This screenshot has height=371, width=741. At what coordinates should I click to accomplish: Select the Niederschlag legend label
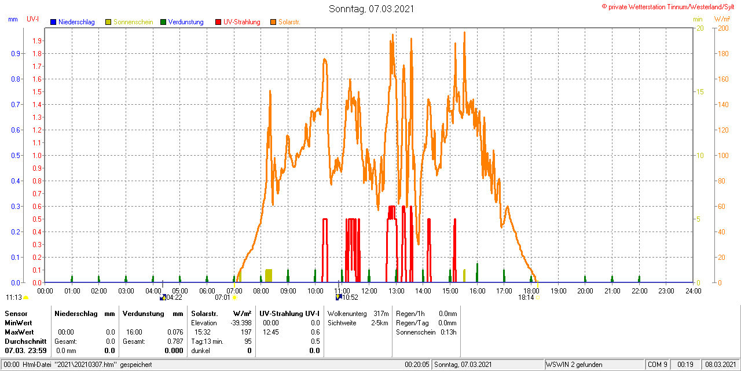click(76, 22)
